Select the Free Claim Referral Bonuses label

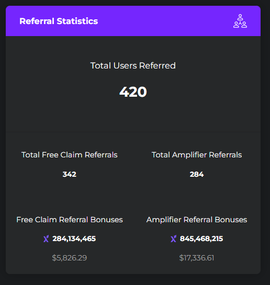coord(70,220)
